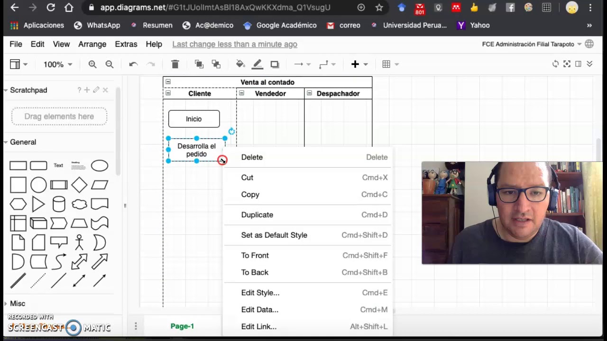
Task: Click the Redo arrow icon
Action: click(151, 64)
